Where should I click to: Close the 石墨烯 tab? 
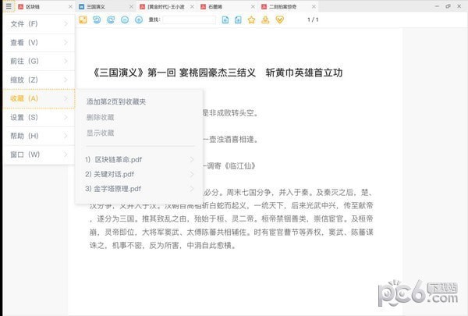pos(253,6)
